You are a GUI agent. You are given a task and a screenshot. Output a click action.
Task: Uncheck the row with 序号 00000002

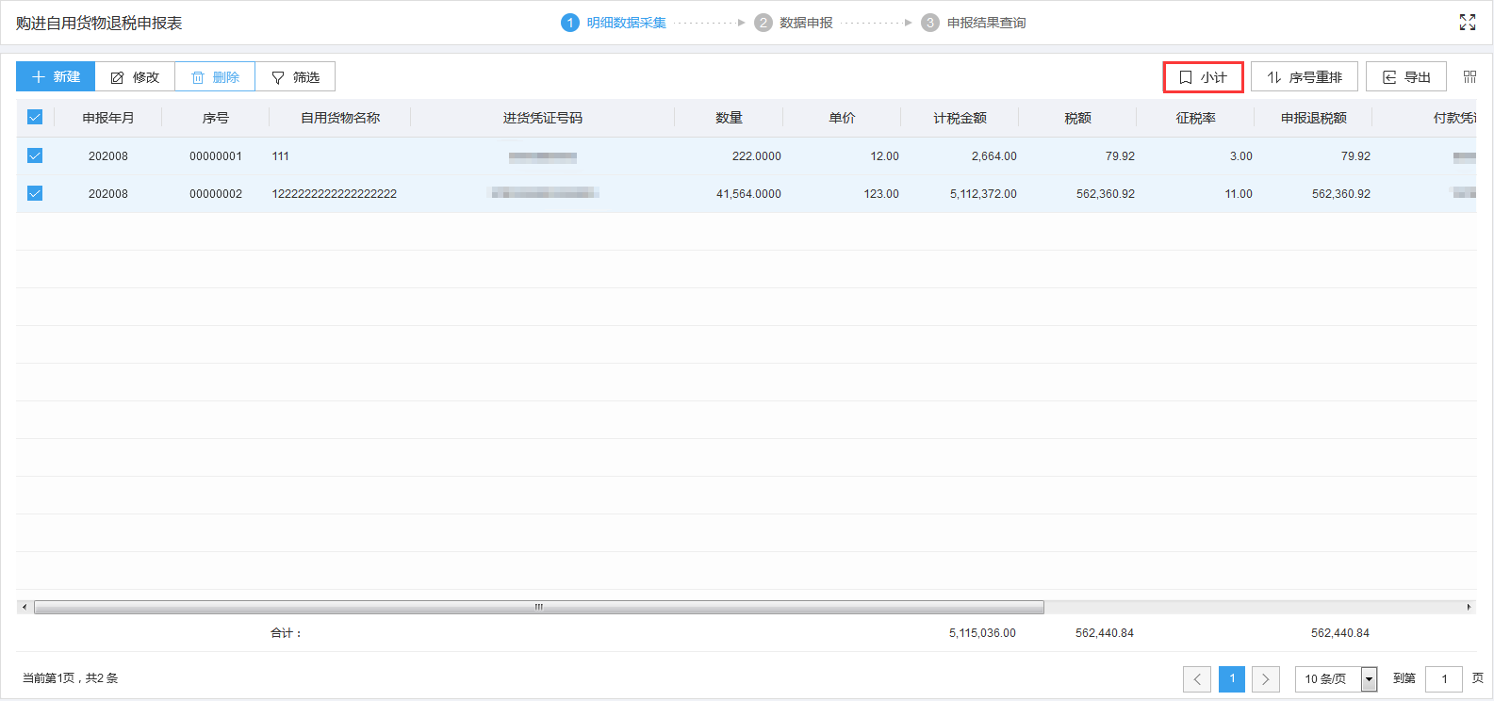point(35,193)
